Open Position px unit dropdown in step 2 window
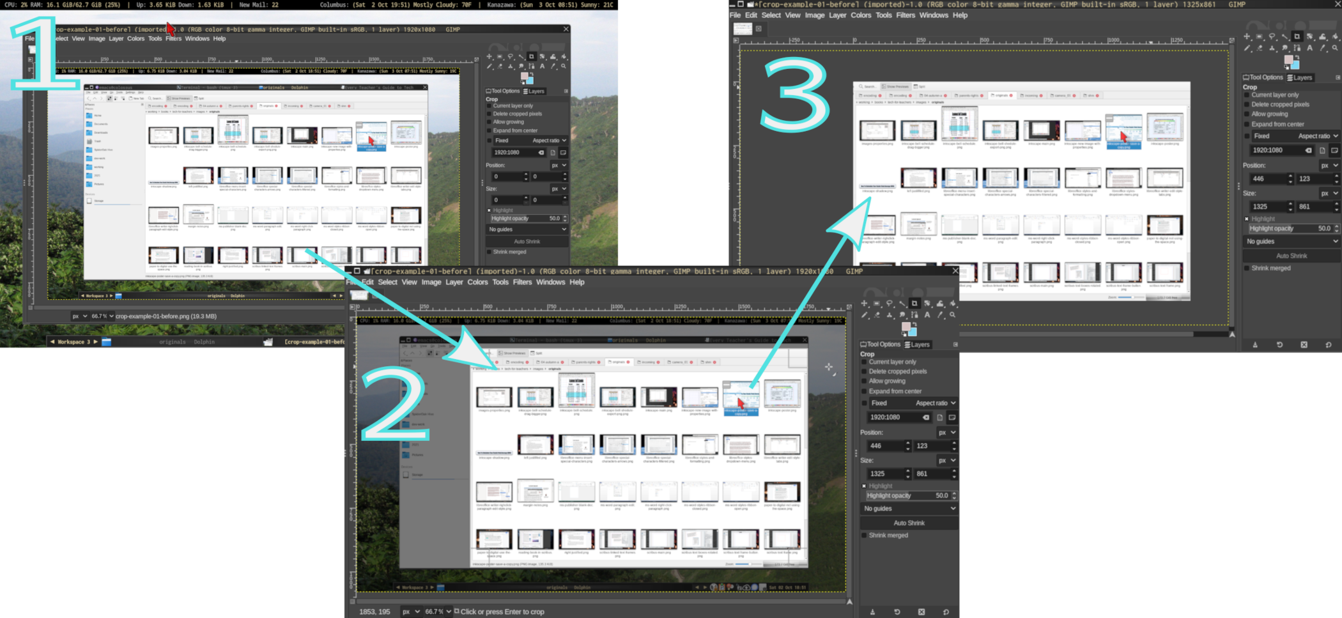 [x=947, y=433]
